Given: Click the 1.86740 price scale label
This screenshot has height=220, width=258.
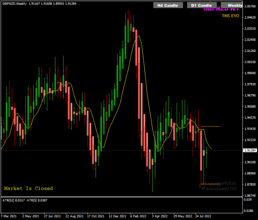Looking at the screenshot, I should pos(250,196).
